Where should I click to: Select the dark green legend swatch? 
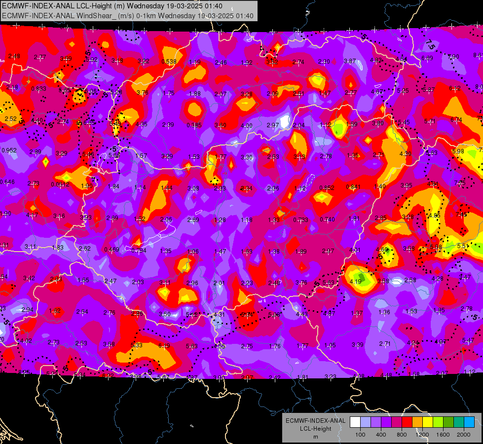click(x=448, y=422)
